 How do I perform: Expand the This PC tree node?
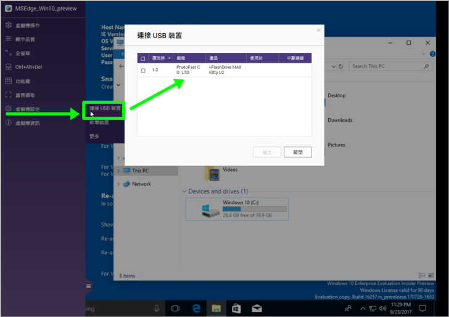click(118, 171)
